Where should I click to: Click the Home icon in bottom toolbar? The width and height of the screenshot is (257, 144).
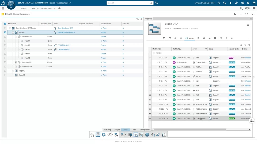point(92,135)
